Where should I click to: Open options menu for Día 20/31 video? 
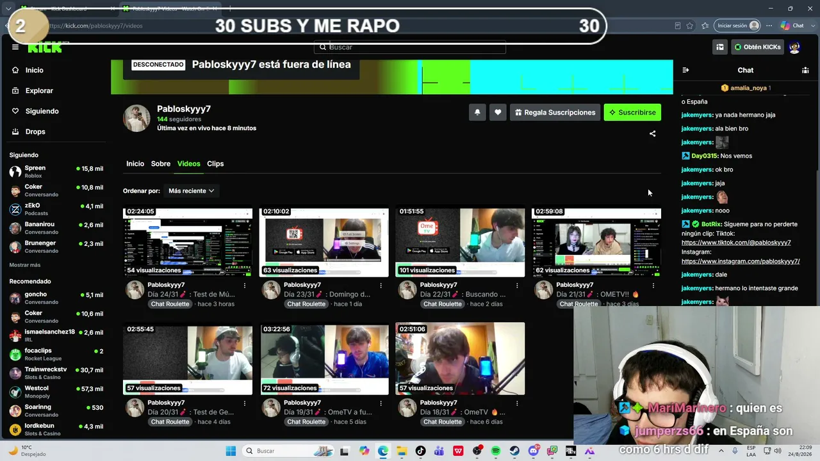tap(245, 403)
